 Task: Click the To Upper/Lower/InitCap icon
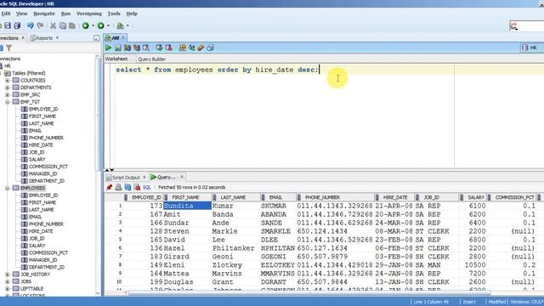tap(191, 48)
